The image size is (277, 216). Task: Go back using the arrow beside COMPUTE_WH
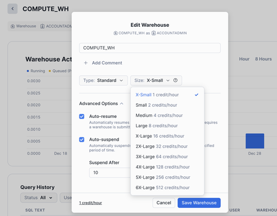(x=12, y=9)
